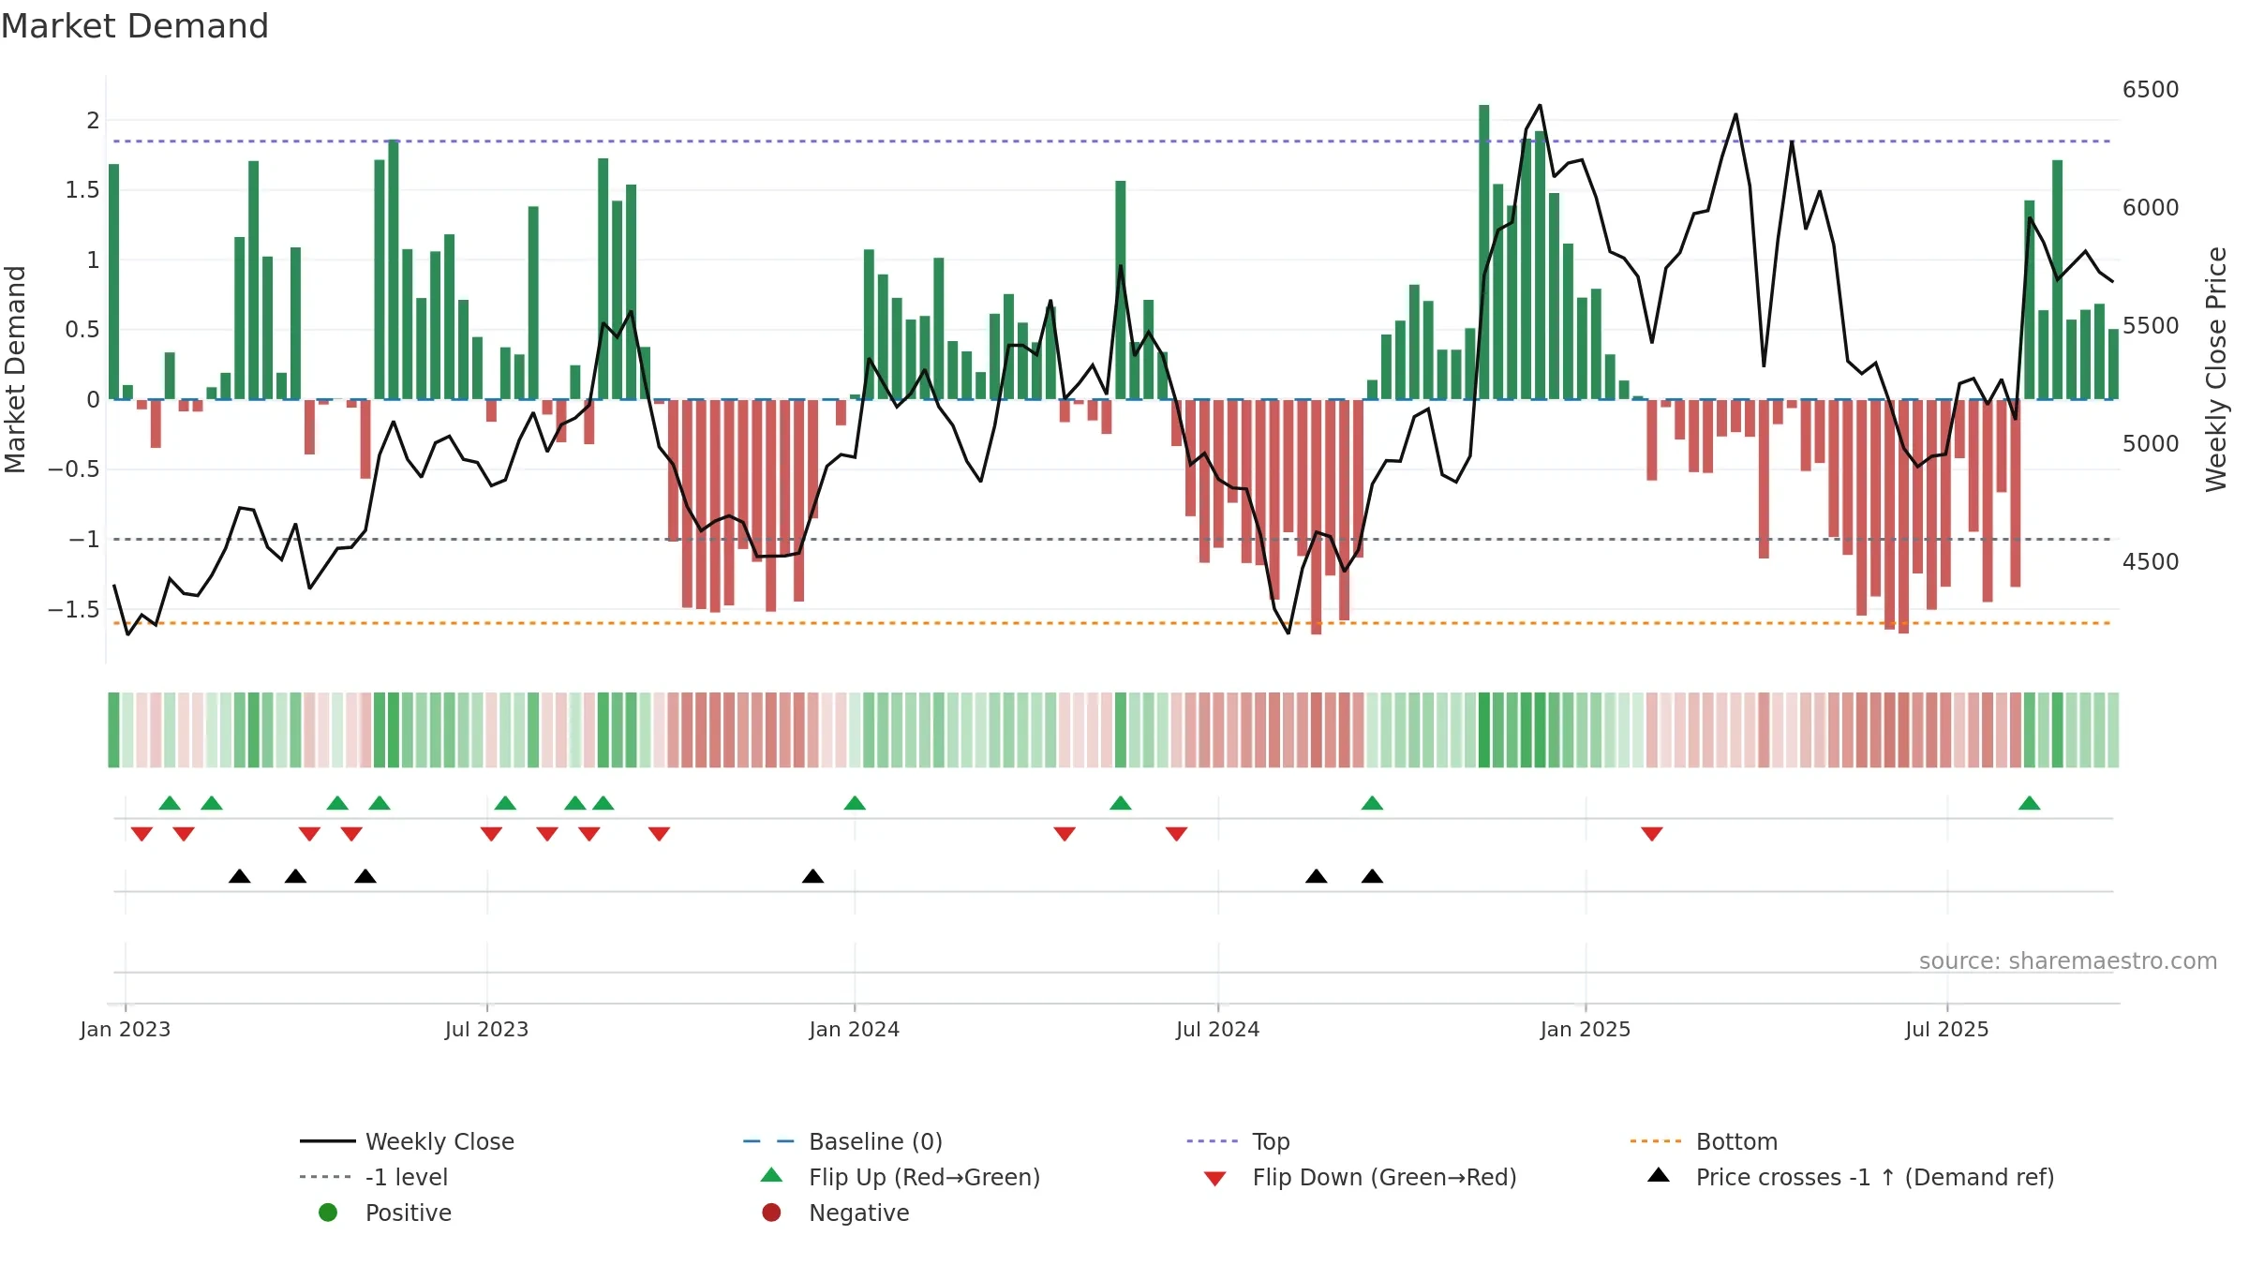Click the Market Demand y-axis title
Screen dimensions: 2249x1265
tap(15, 369)
